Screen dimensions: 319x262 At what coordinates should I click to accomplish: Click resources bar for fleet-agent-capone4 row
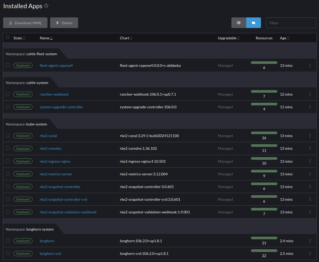264,63
